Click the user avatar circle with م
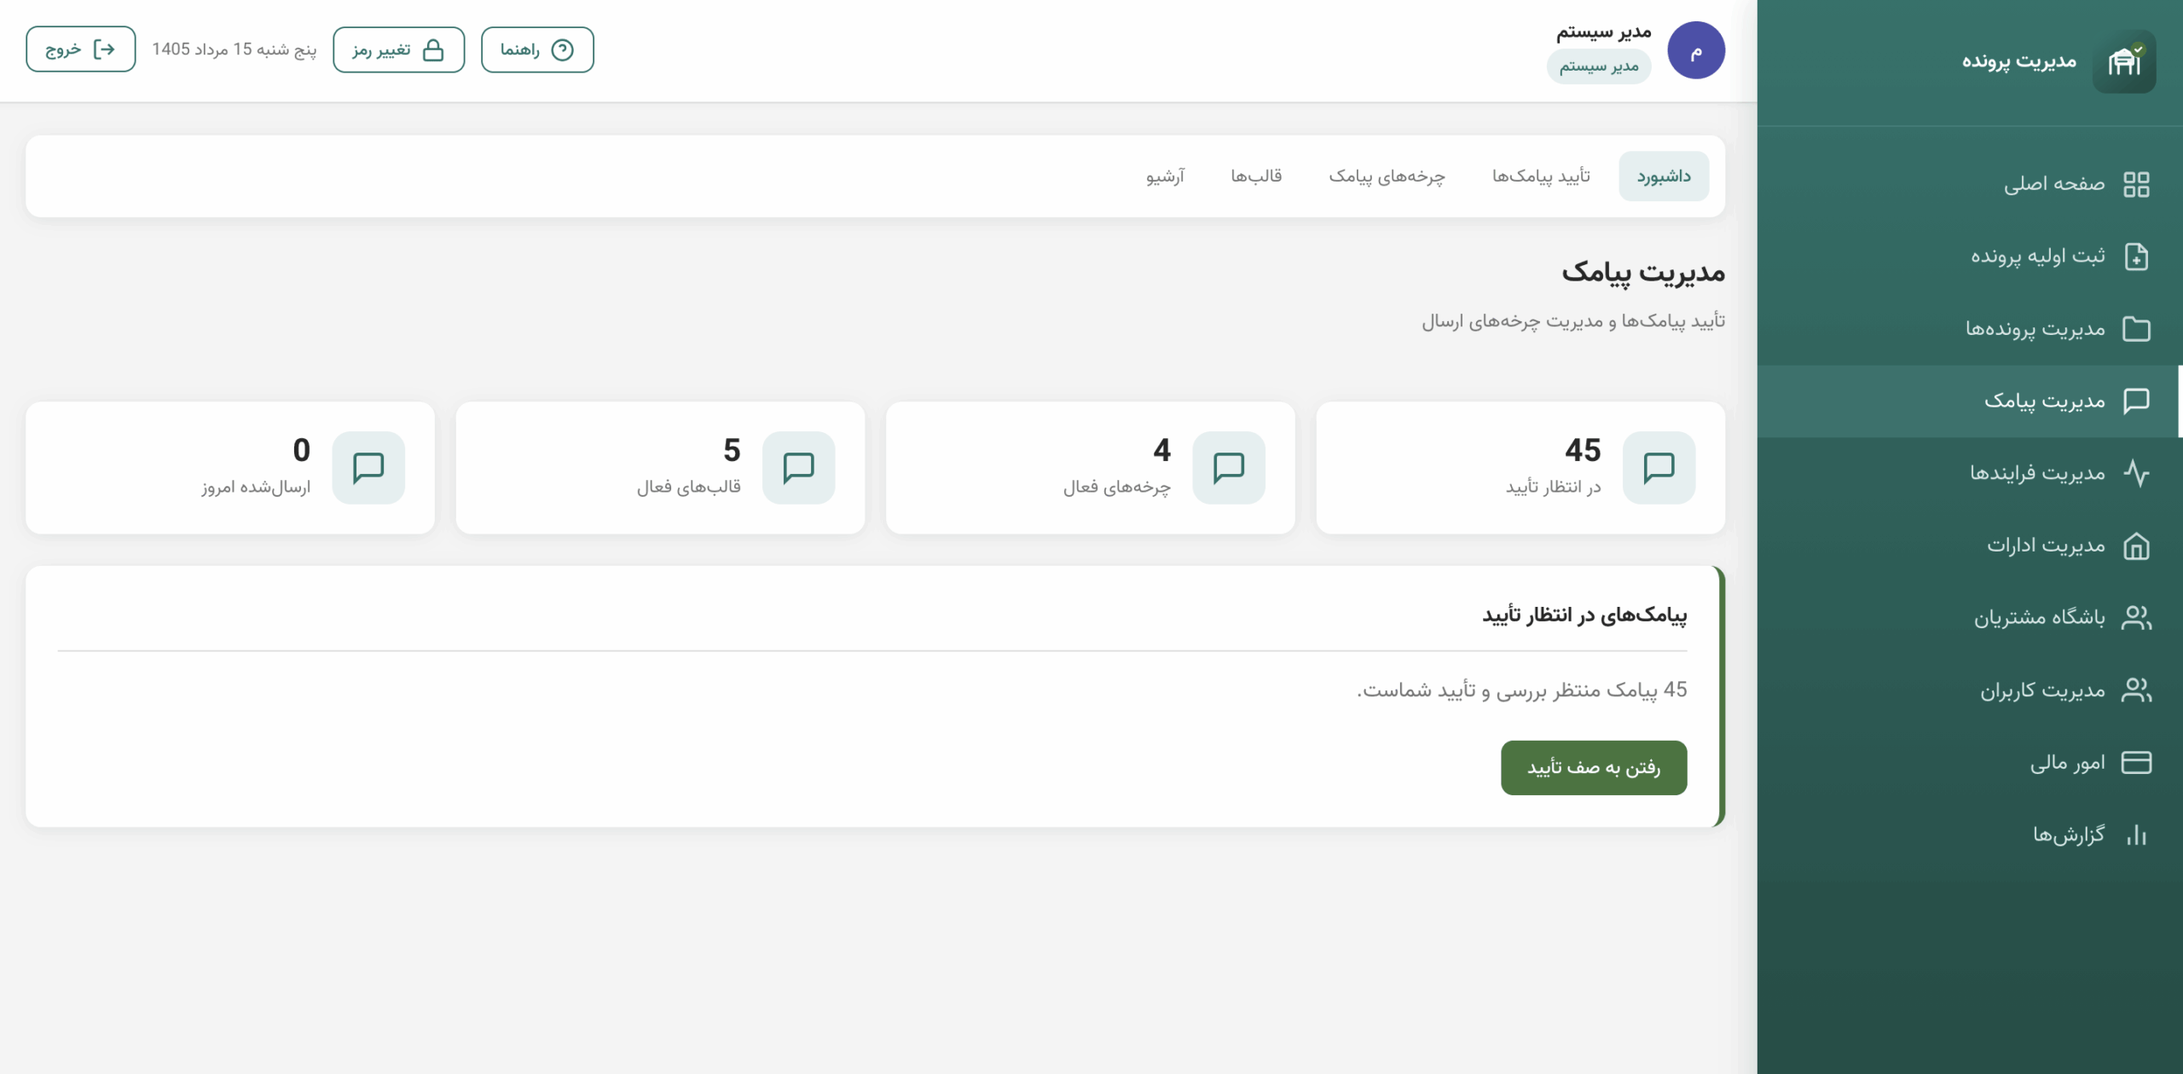2183x1074 pixels. [x=1696, y=50]
